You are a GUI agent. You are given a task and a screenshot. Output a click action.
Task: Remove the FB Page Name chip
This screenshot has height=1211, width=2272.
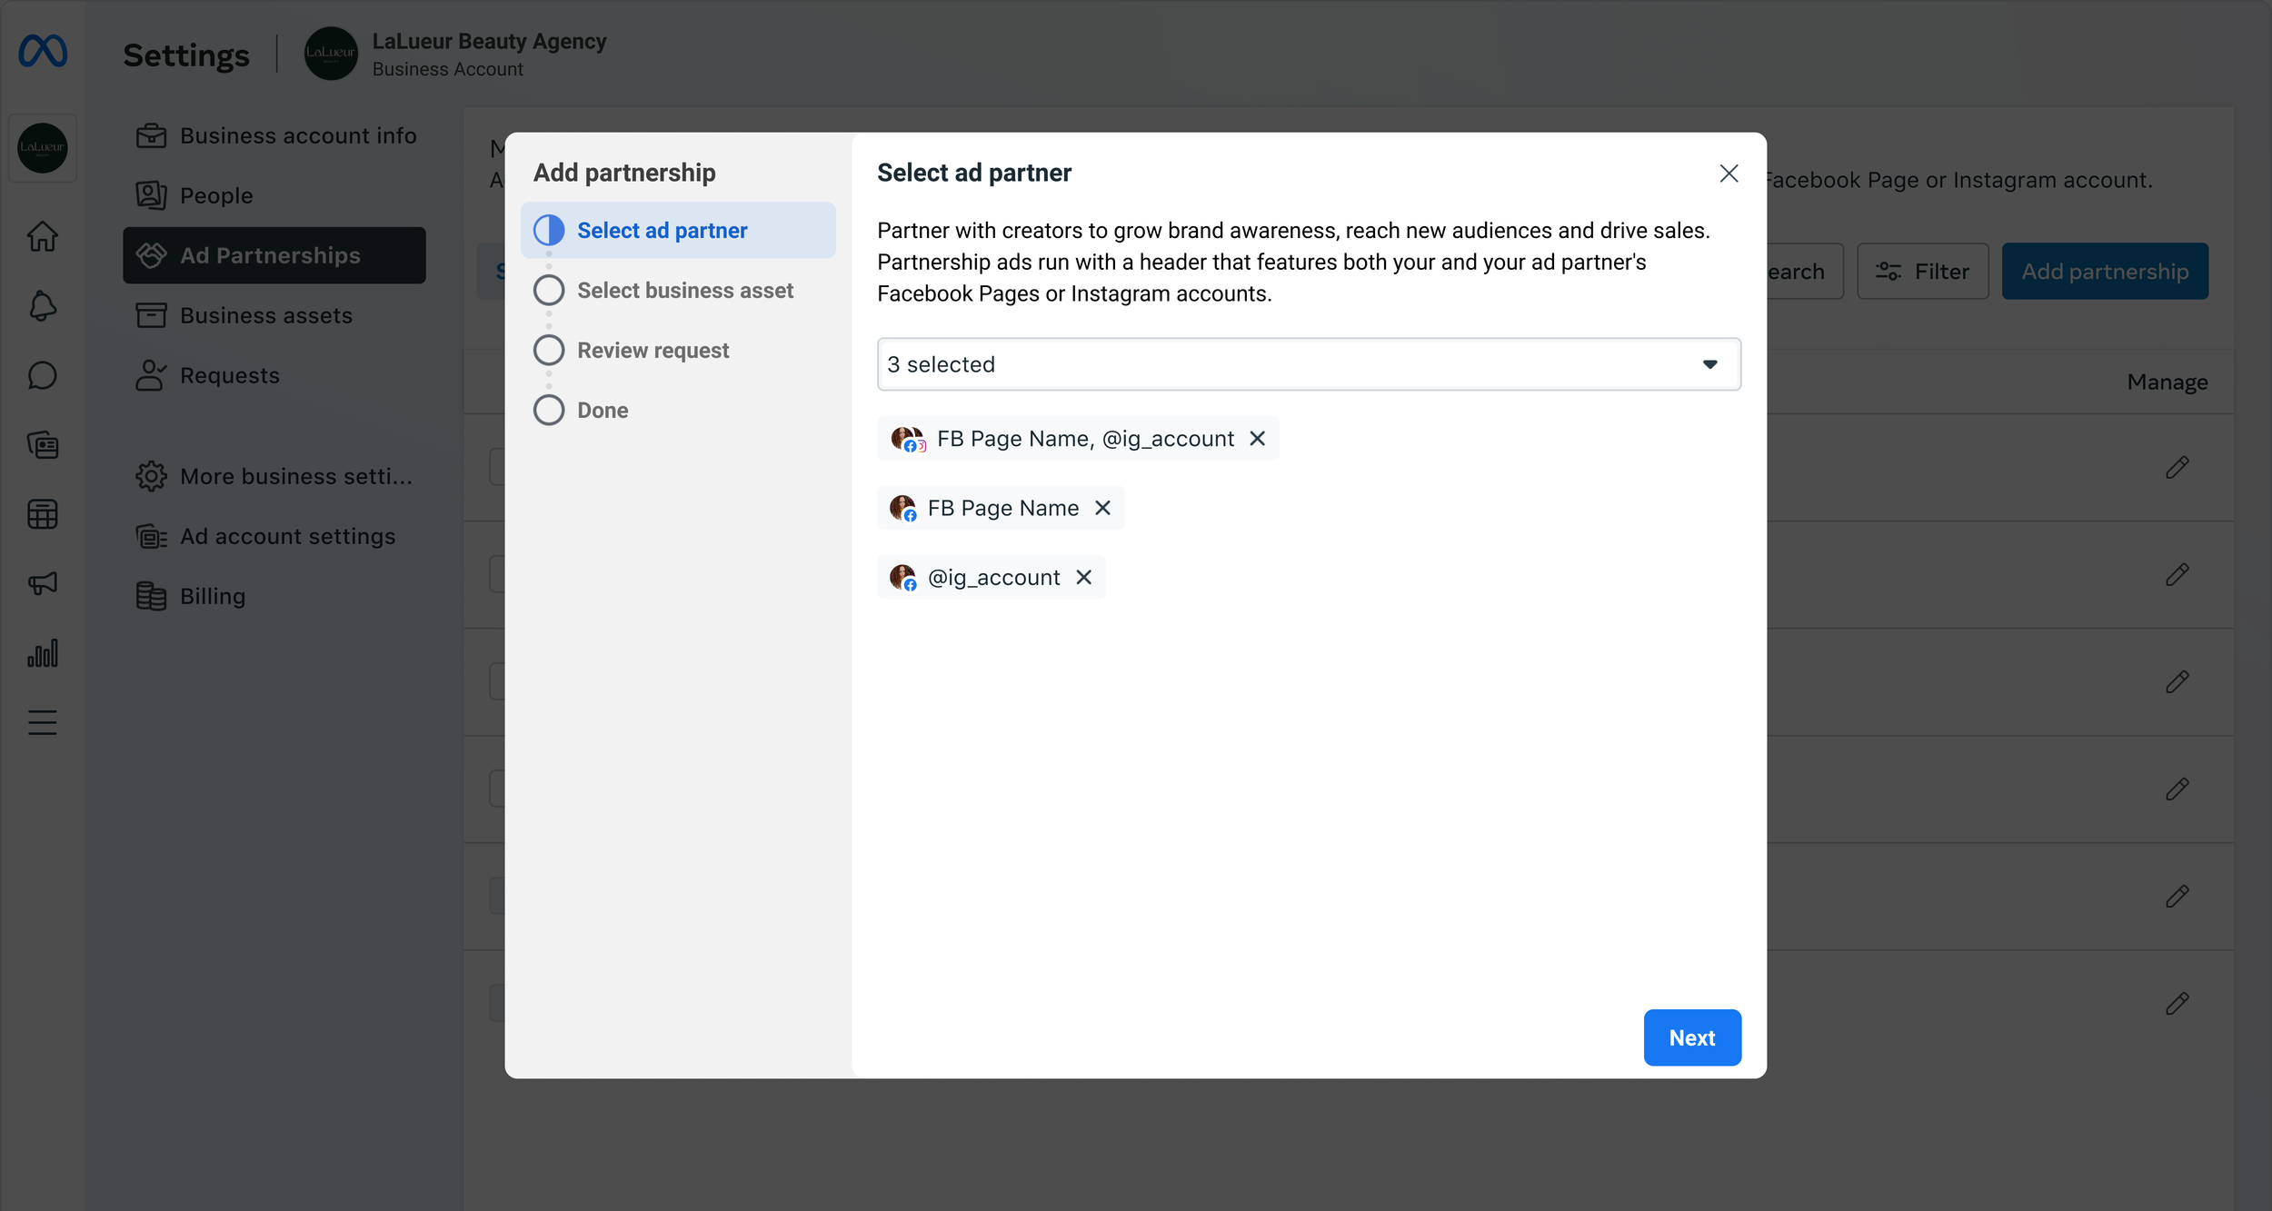(1102, 508)
